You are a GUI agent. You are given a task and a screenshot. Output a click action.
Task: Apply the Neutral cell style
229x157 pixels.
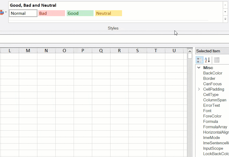point(109,13)
